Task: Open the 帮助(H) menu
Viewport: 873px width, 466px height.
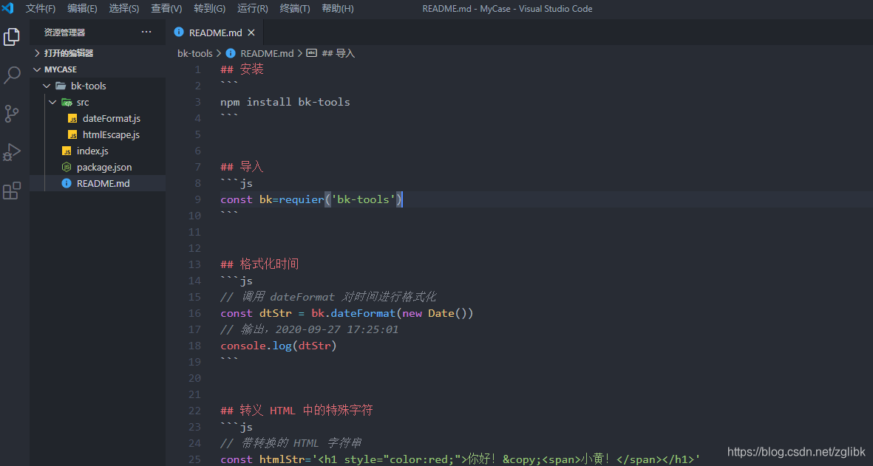Action: click(x=337, y=8)
